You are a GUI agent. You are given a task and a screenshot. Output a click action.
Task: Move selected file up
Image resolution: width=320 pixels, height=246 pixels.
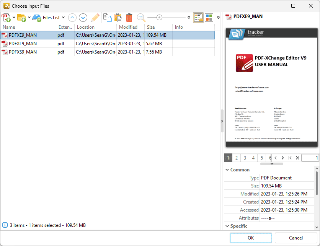pos(72,18)
